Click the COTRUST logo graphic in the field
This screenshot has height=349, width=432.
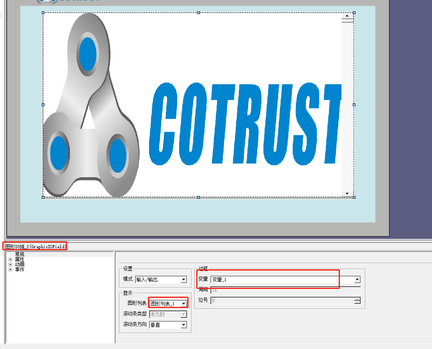click(x=192, y=105)
